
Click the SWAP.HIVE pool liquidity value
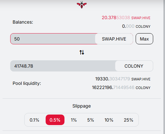pyautogui.click(x=123, y=79)
